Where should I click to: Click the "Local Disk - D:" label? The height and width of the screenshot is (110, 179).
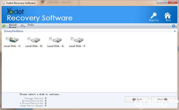pyautogui.click(x=34, y=46)
